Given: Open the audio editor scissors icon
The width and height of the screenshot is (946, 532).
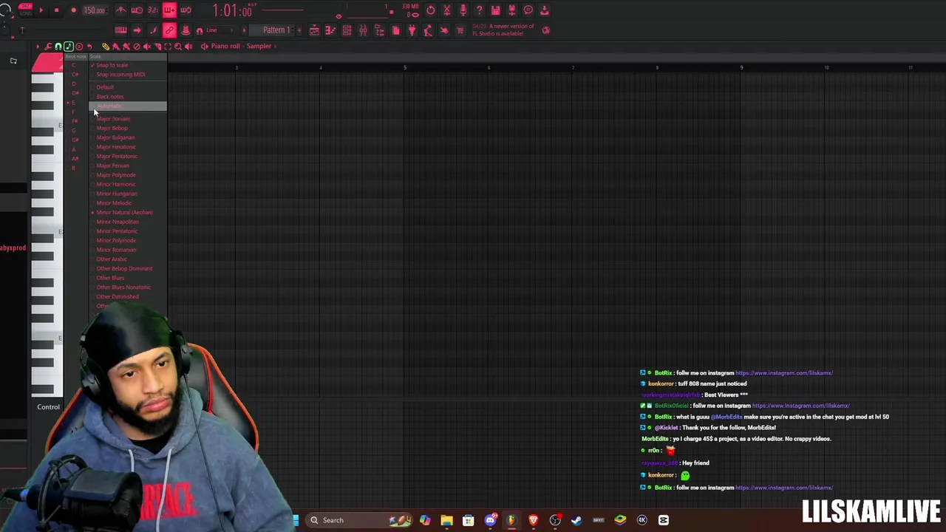Looking at the screenshot, I should [x=446, y=10].
